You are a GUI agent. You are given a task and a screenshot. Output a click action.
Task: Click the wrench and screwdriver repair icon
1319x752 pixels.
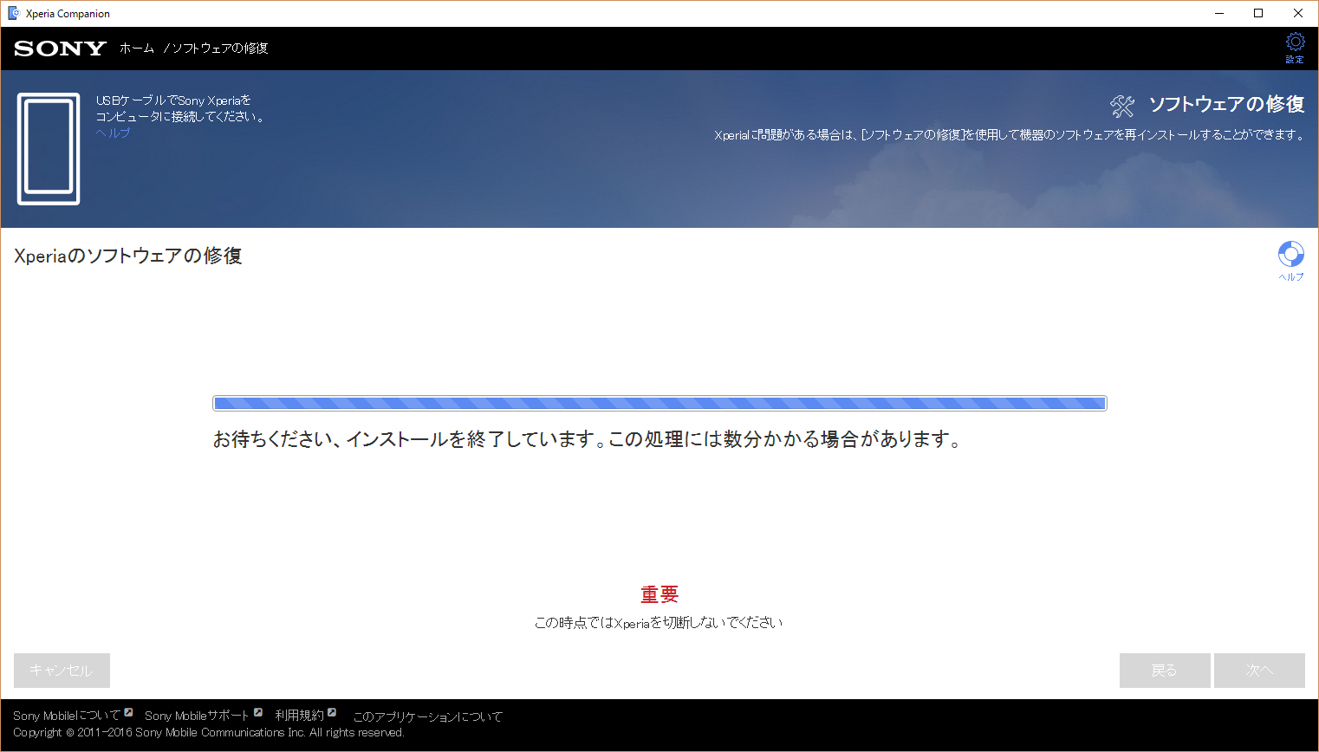click(1122, 106)
